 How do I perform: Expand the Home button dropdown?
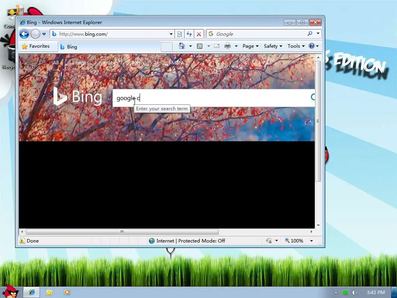(x=190, y=46)
